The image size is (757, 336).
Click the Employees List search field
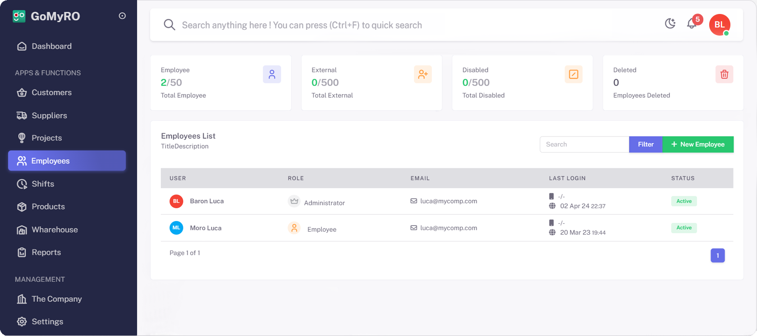pyautogui.click(x=584, y=145)
